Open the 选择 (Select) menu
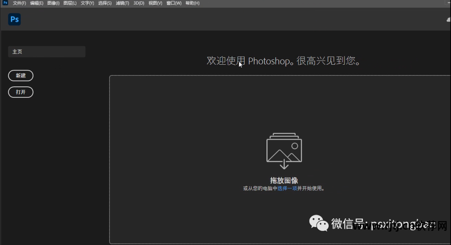This screenshot has height=245, width=451. (104, 3)
